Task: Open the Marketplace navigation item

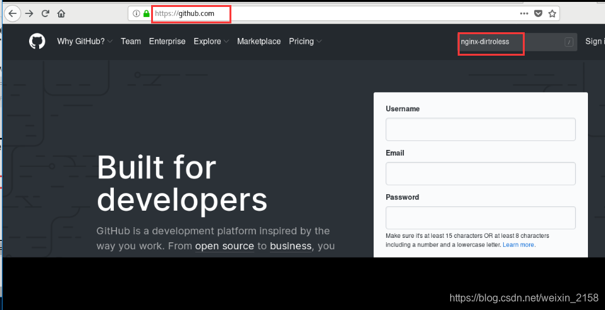Action: coord(259,41)
